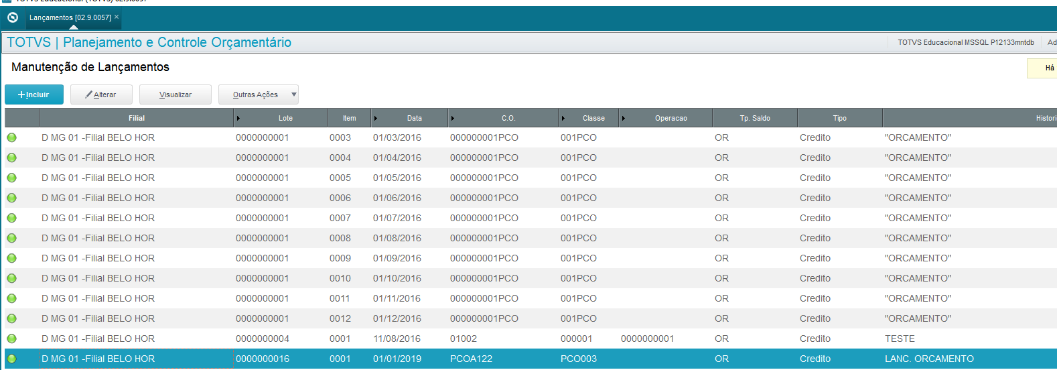Click the Data column header

click(409, 118)
